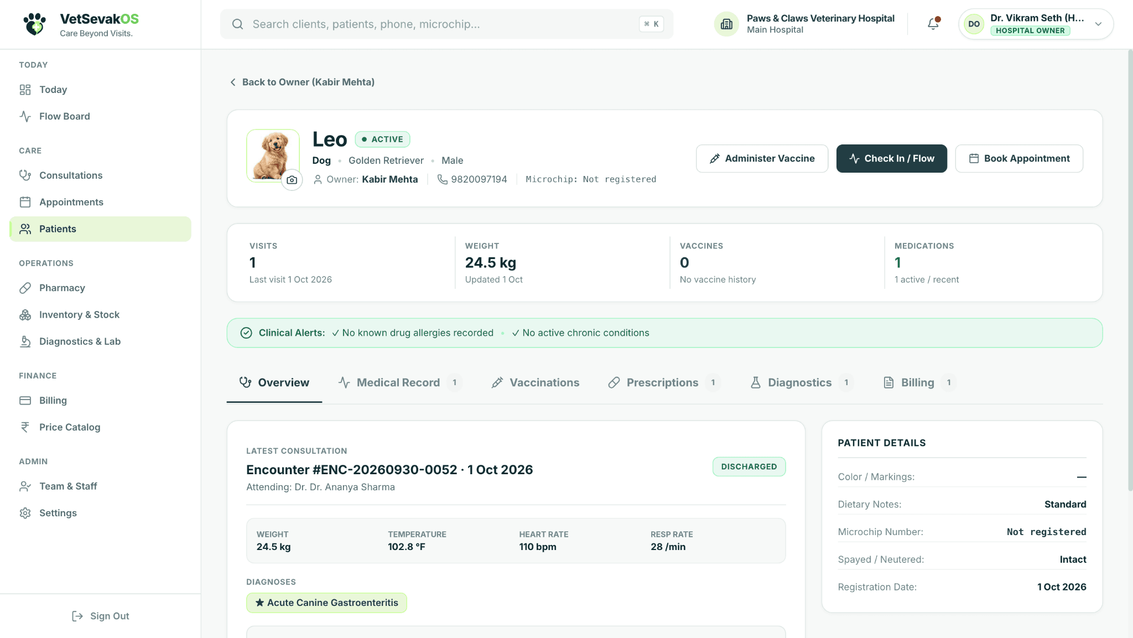Click the Book Appointment button
1133x638 pixels.
click(1019, 158)
